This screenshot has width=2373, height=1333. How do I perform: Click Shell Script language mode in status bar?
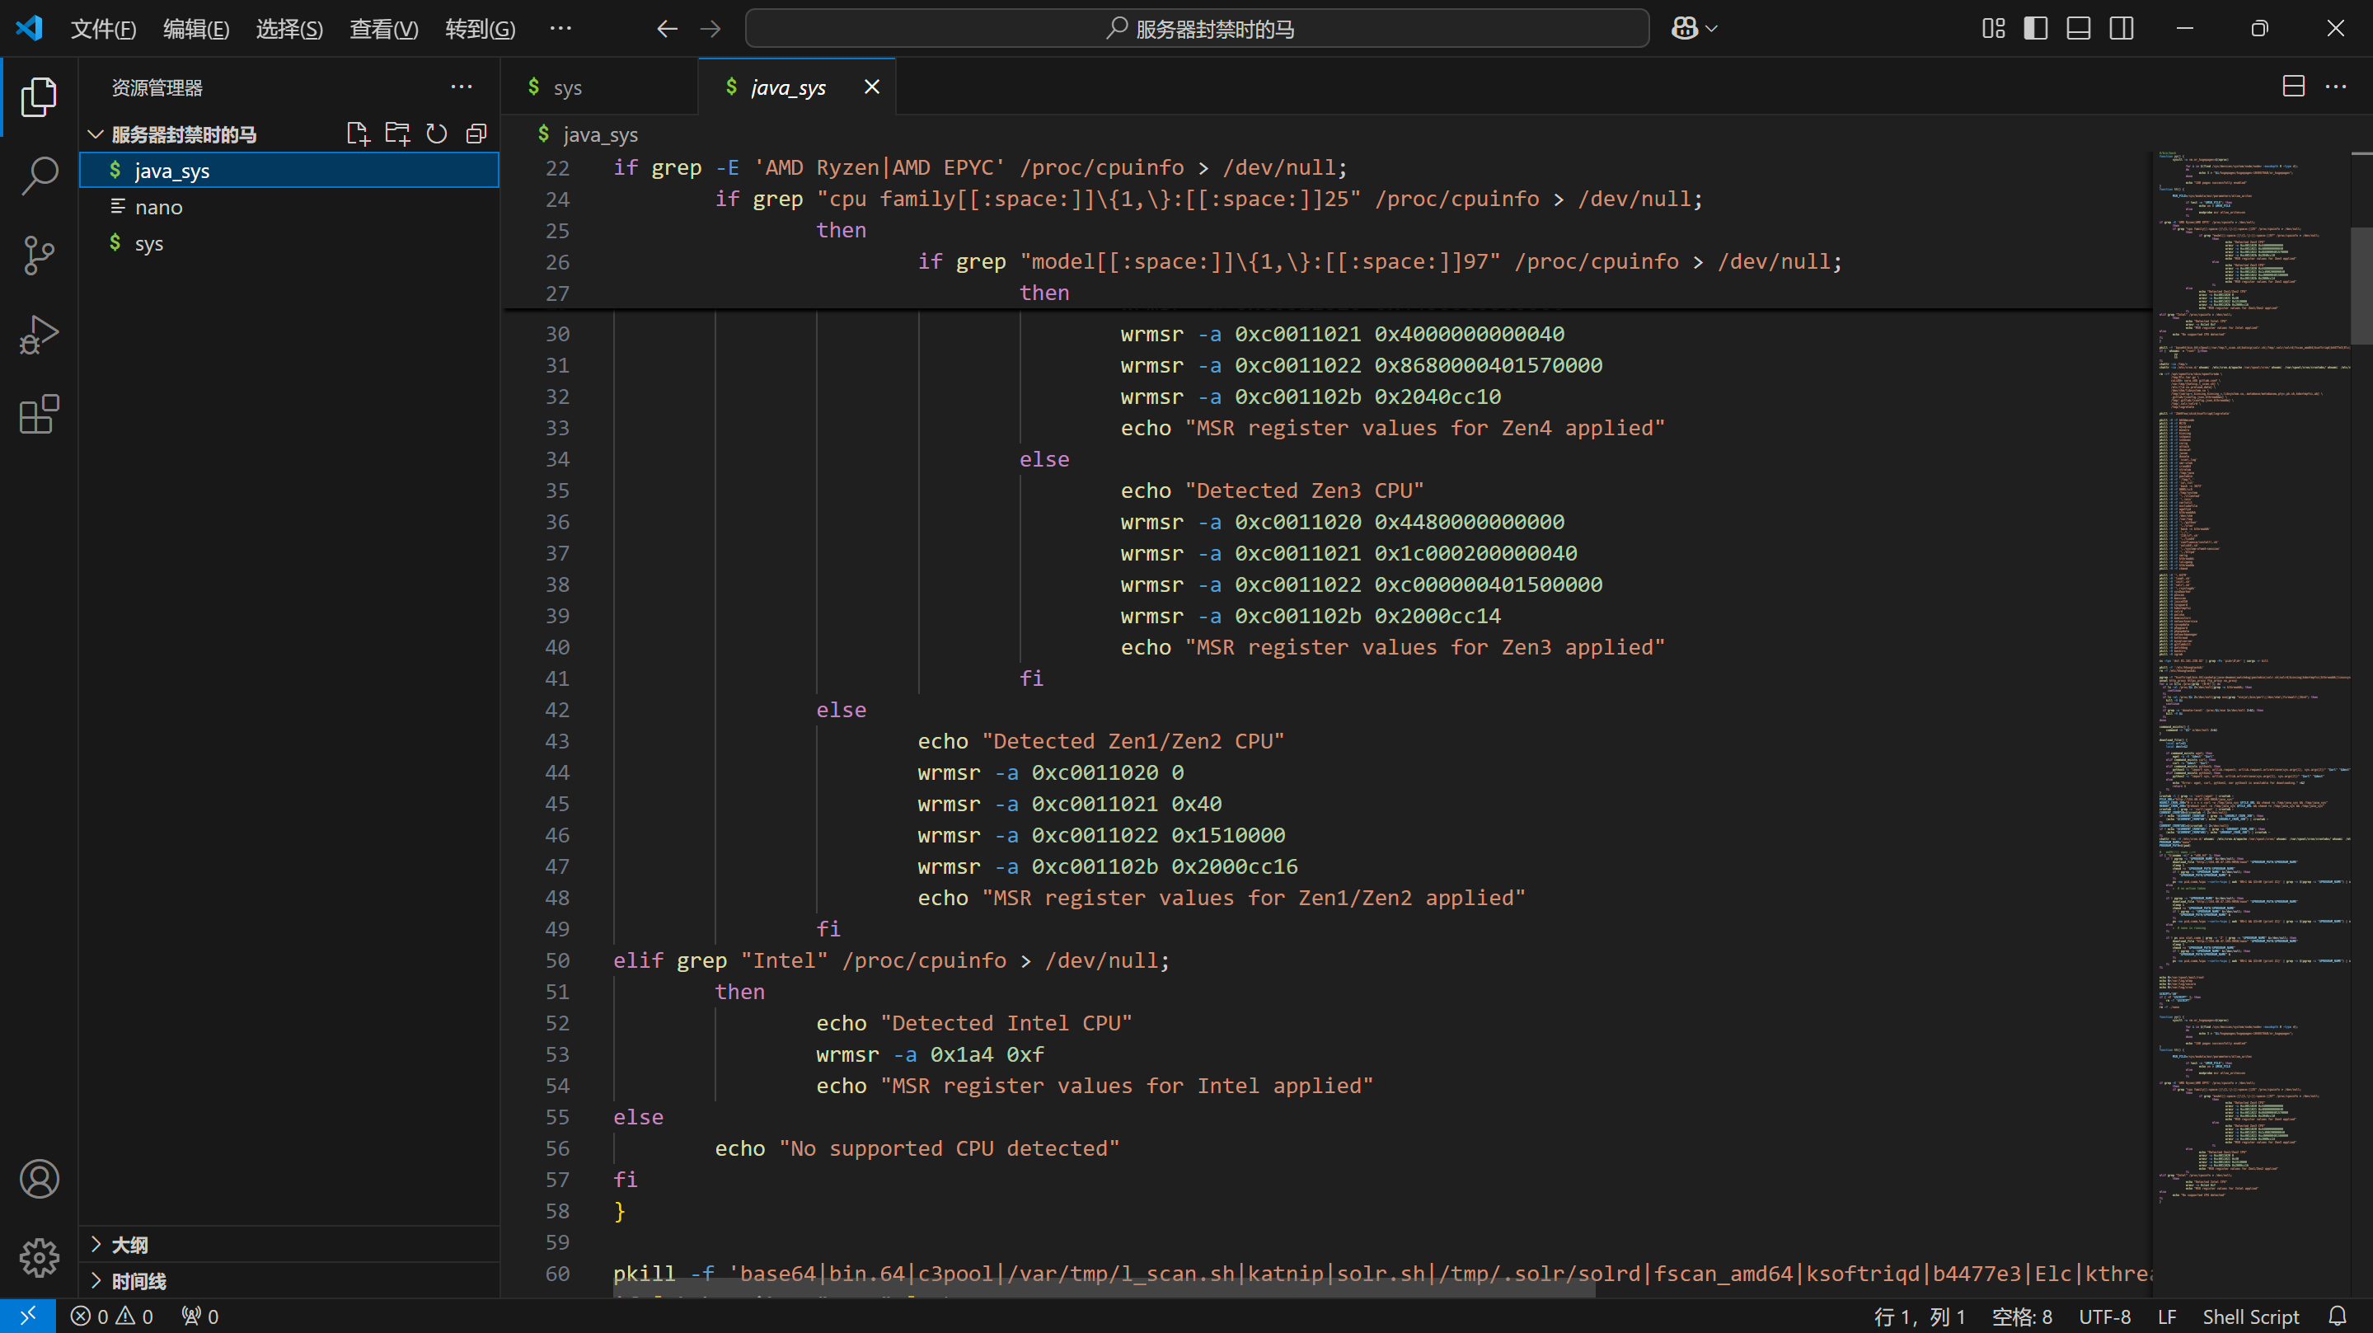coord(2250,1317)
